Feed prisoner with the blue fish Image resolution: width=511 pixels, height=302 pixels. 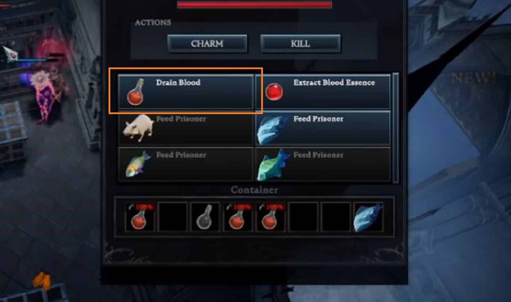[x=323, y=128]
